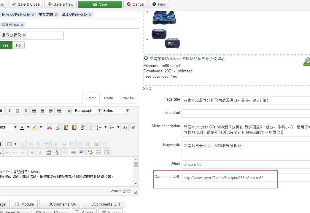Click Save & New button
This screenshot has height=213, width=310.
61,4
